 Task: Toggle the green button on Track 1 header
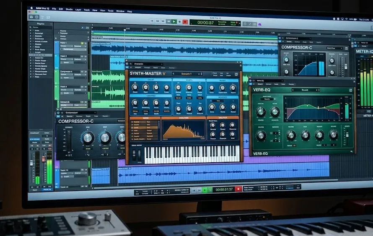[82, 43]
